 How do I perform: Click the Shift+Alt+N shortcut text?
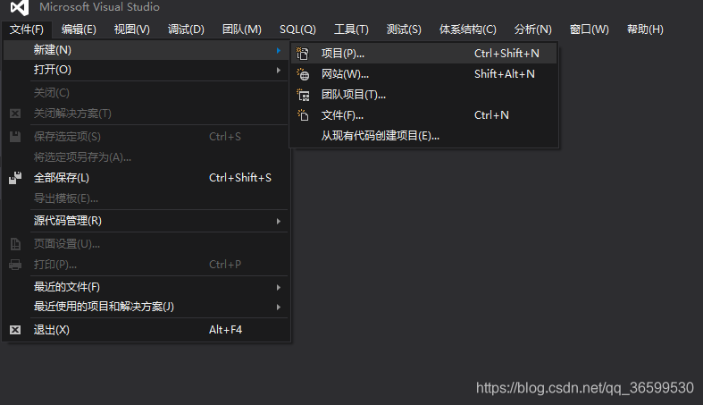coord(505,74)
